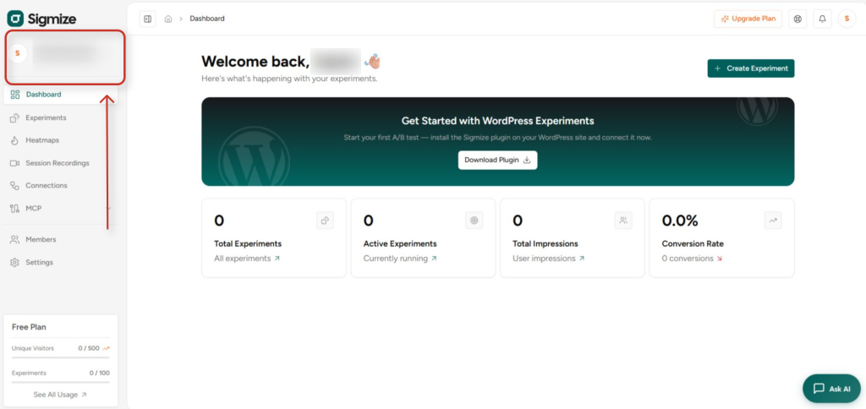The height and width of the screenshot is (409, 866).
Task: Expand the MCP sidebar section
Action: coord(61,208)
